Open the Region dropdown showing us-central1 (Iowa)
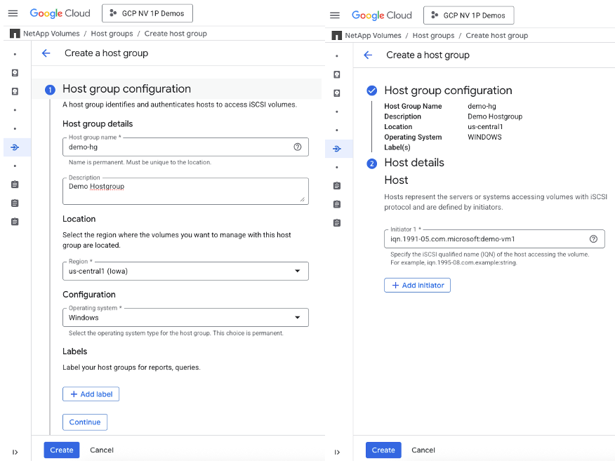The image size is (615, 463). click(x=185, y=271)
